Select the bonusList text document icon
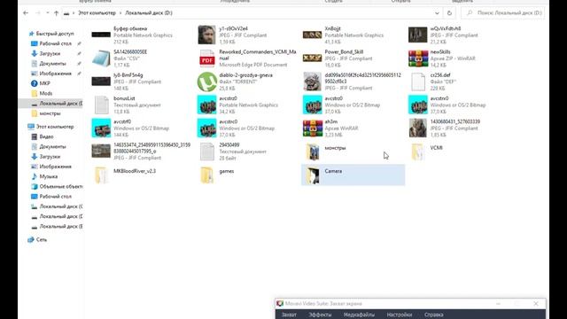 101,105
